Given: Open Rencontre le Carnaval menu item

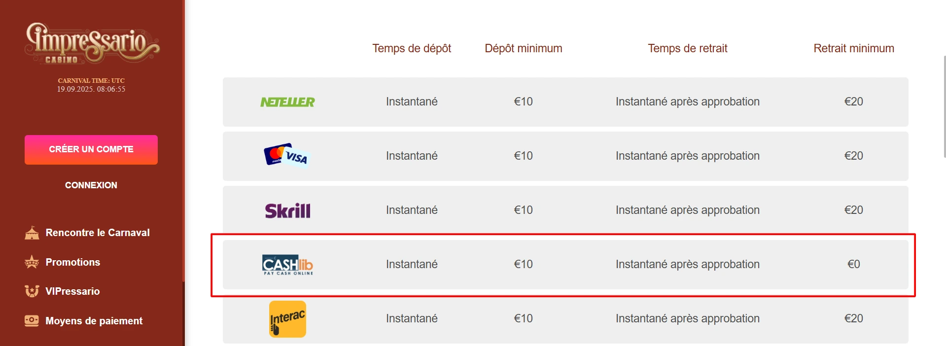Looking at the screenshot, I should click(x=98, y=233).
